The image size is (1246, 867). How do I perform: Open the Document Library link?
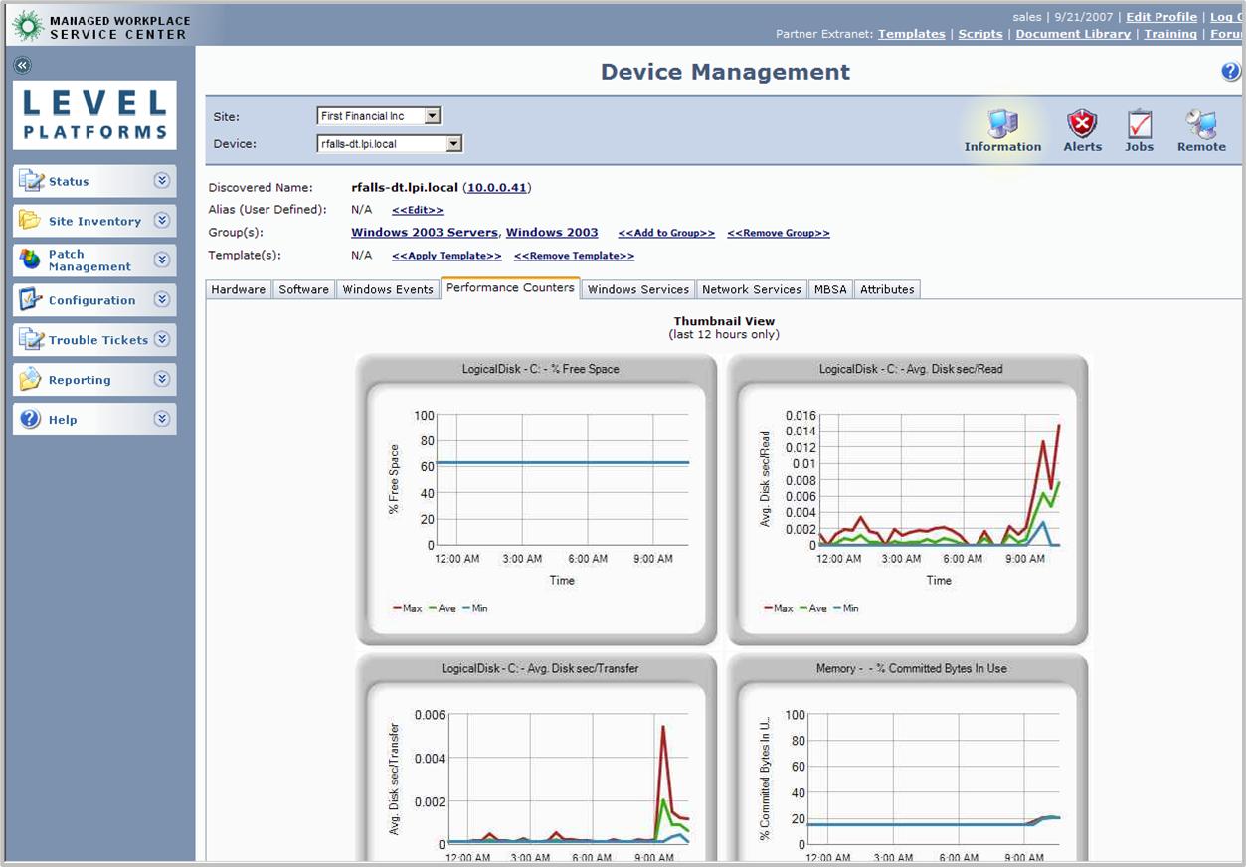[x=1073, y=34]
